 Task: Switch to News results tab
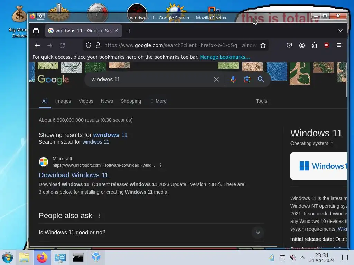pos(107,101)
